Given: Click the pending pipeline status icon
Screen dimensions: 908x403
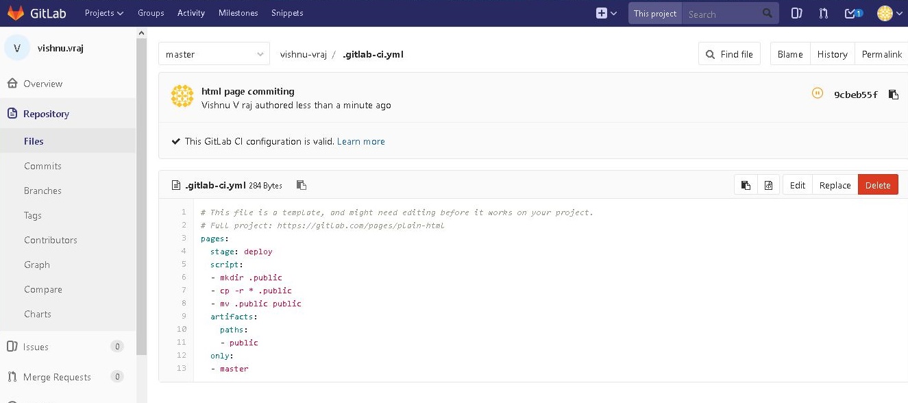Looking at the screenshot, I should coord(817,93).
